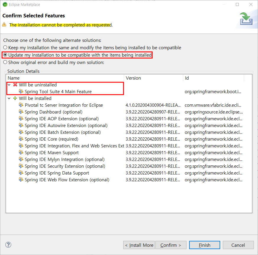Click Spring Tool Suite 4 Main Feature icon
Viewport: 258px width, 255px height.
tap(21, 91)
